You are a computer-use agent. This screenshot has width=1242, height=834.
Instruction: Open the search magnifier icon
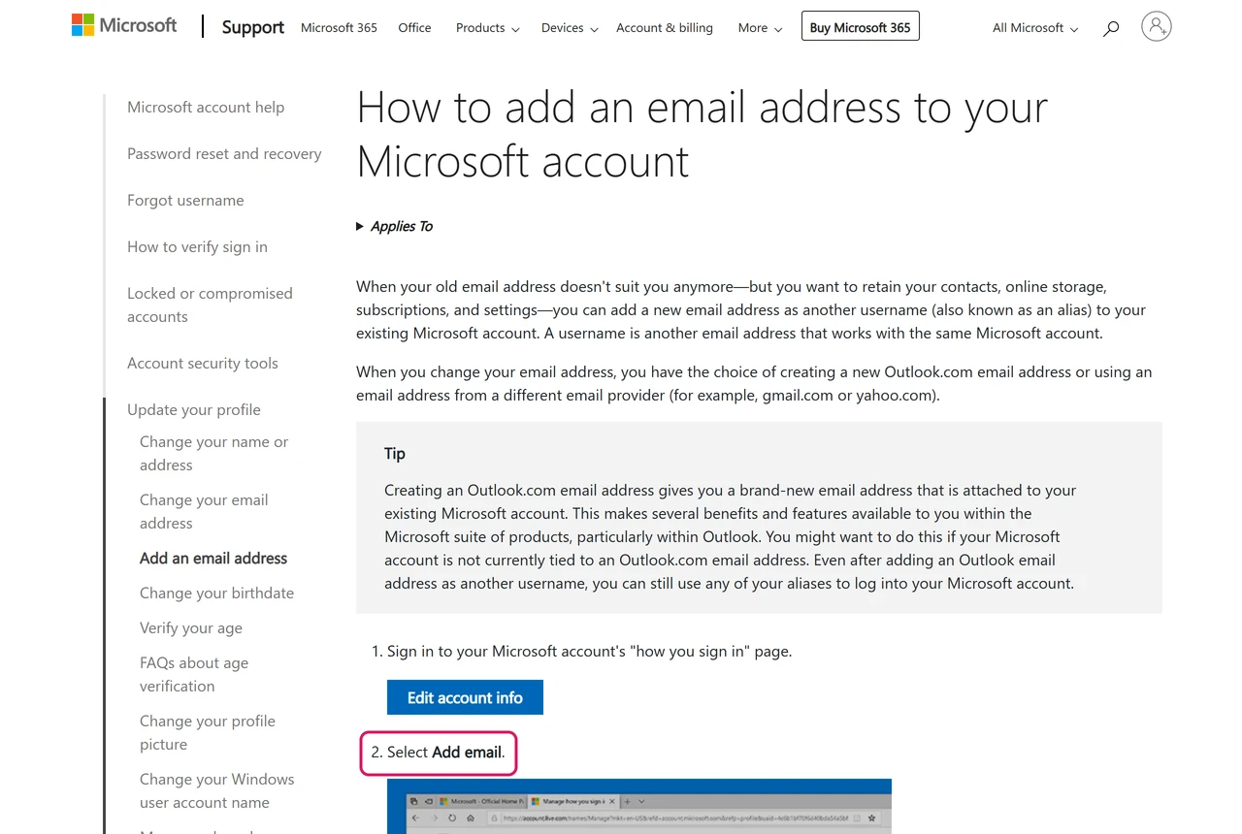pos(1111,28)
